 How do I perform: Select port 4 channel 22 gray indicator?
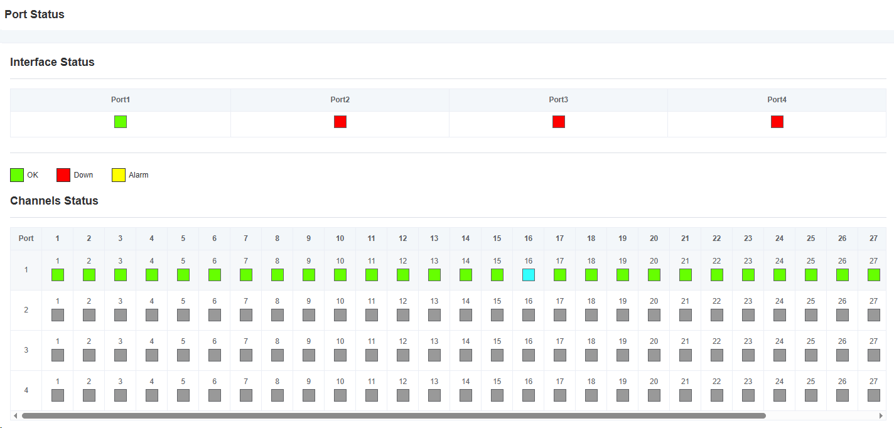pyautogui.click(x=717, y=395)
